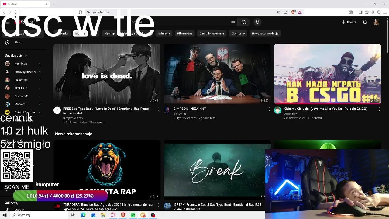Screen dimensions: 389x219
Task: Open Brave main hamburger menu
Action: pyautogui.click(x=385, y=12)
